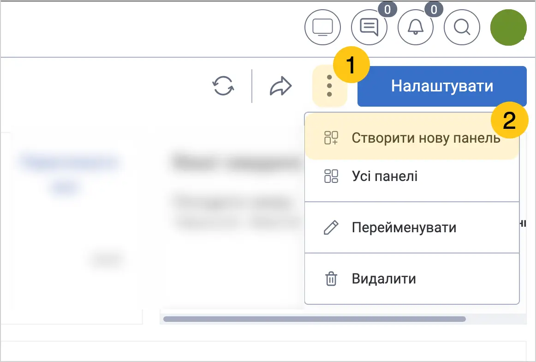Click the circular refresh arrows icon
Screen dimensions: 536x362
(x=223, y=85)
